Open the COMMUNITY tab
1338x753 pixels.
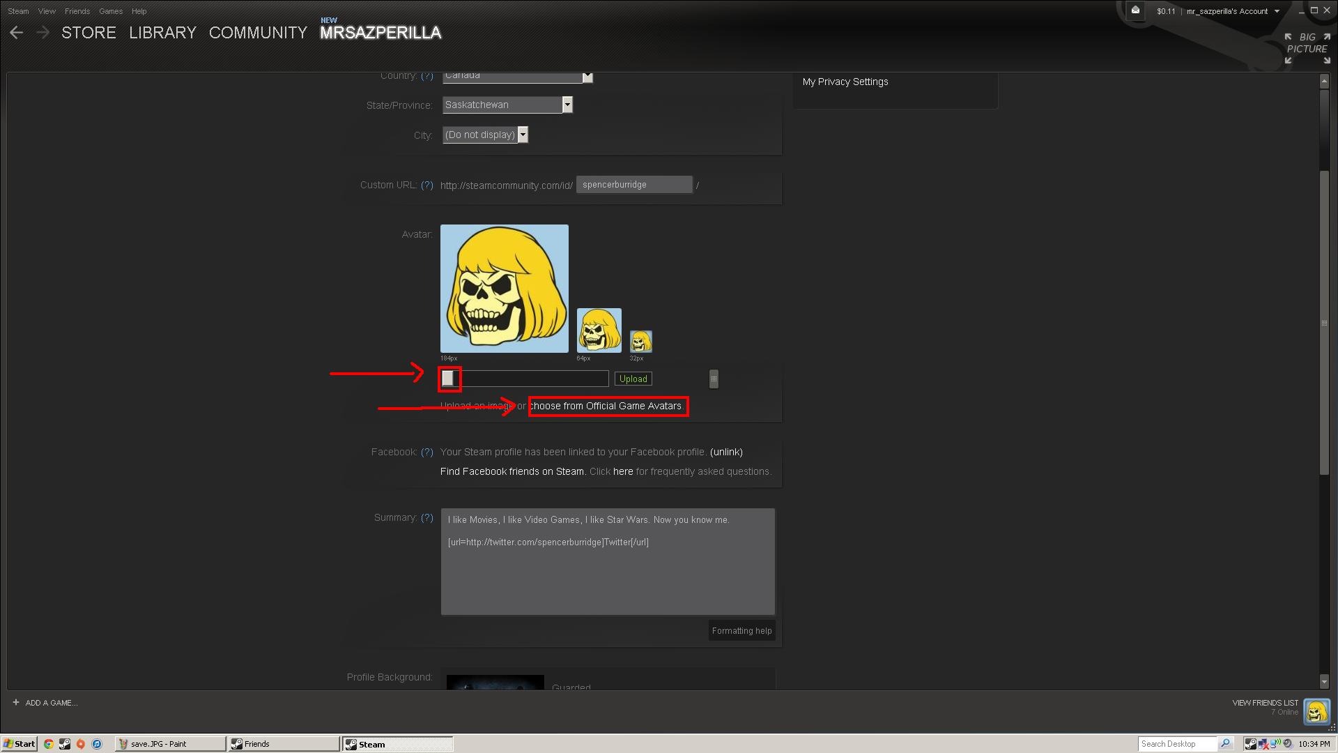pos(258,33)
